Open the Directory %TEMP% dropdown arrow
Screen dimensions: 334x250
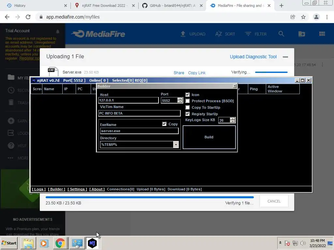176,145
